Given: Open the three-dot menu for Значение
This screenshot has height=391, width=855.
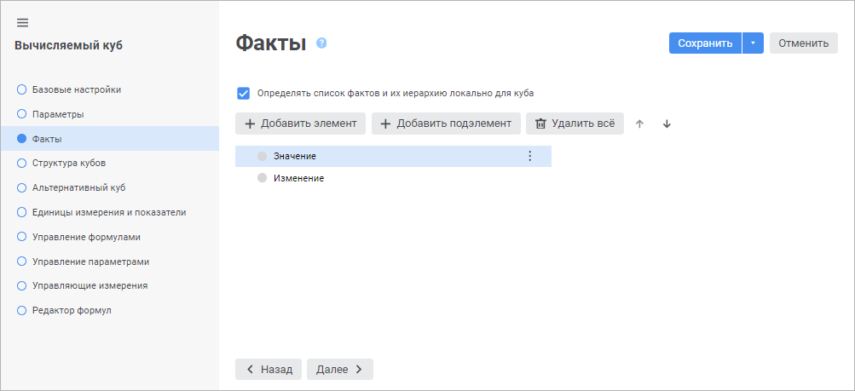Looking at the screenshot, I should pyautogui.click(x=529, y=156).
